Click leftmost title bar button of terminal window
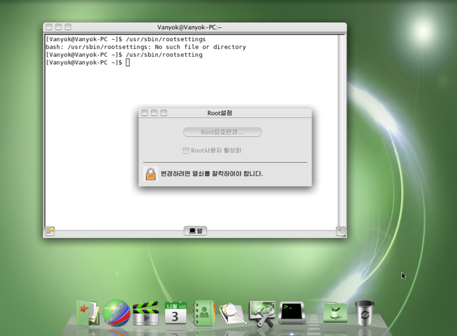Image resolution: width=457 pixels, height=336 pixels. (x=49, y=27)
